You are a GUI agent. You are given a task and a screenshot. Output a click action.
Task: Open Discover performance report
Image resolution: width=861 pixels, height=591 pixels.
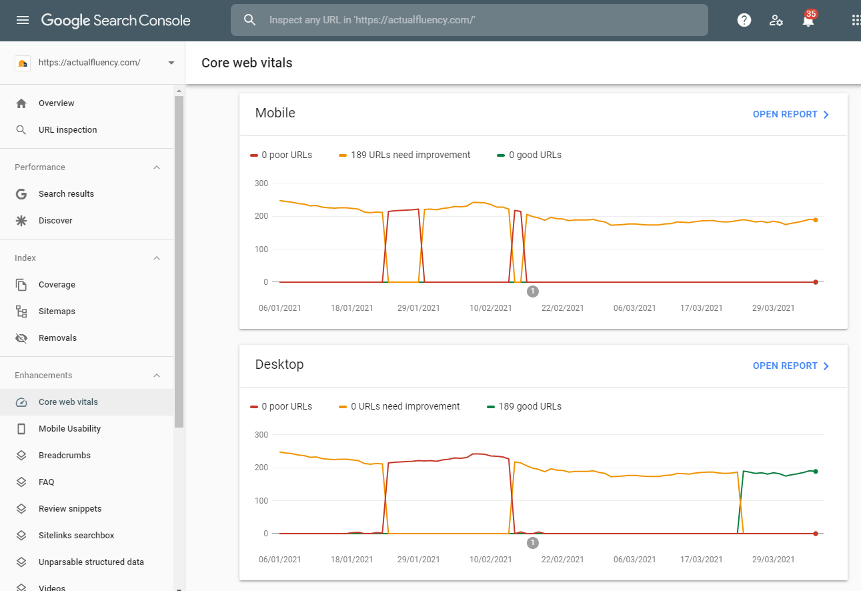(87, 221)
